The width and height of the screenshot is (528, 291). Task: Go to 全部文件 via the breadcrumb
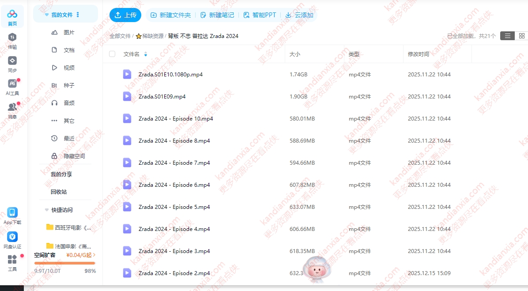(x=119, y=36)
